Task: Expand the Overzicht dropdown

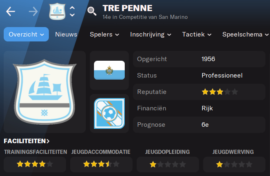Action: pyautogui.click(x=26, y=34)
